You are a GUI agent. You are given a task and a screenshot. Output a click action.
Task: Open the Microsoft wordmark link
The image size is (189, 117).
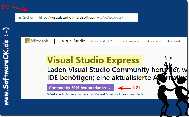coord(40,41)
